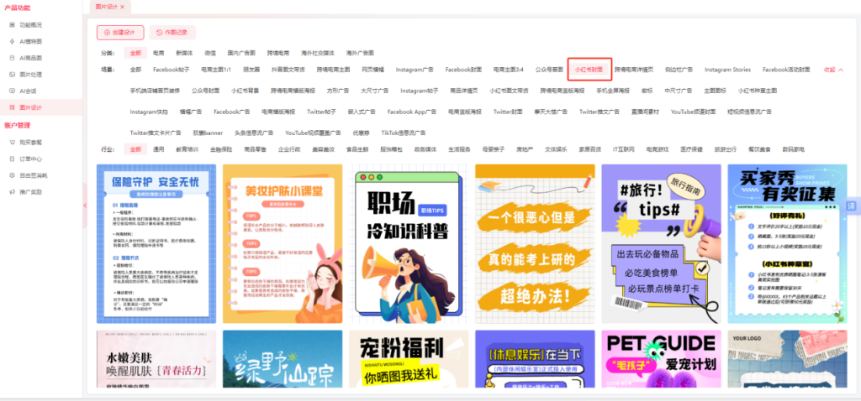This screenshot has width=861, height=401.
Task: Collapse scene filters with 收起
Action: 832,70
